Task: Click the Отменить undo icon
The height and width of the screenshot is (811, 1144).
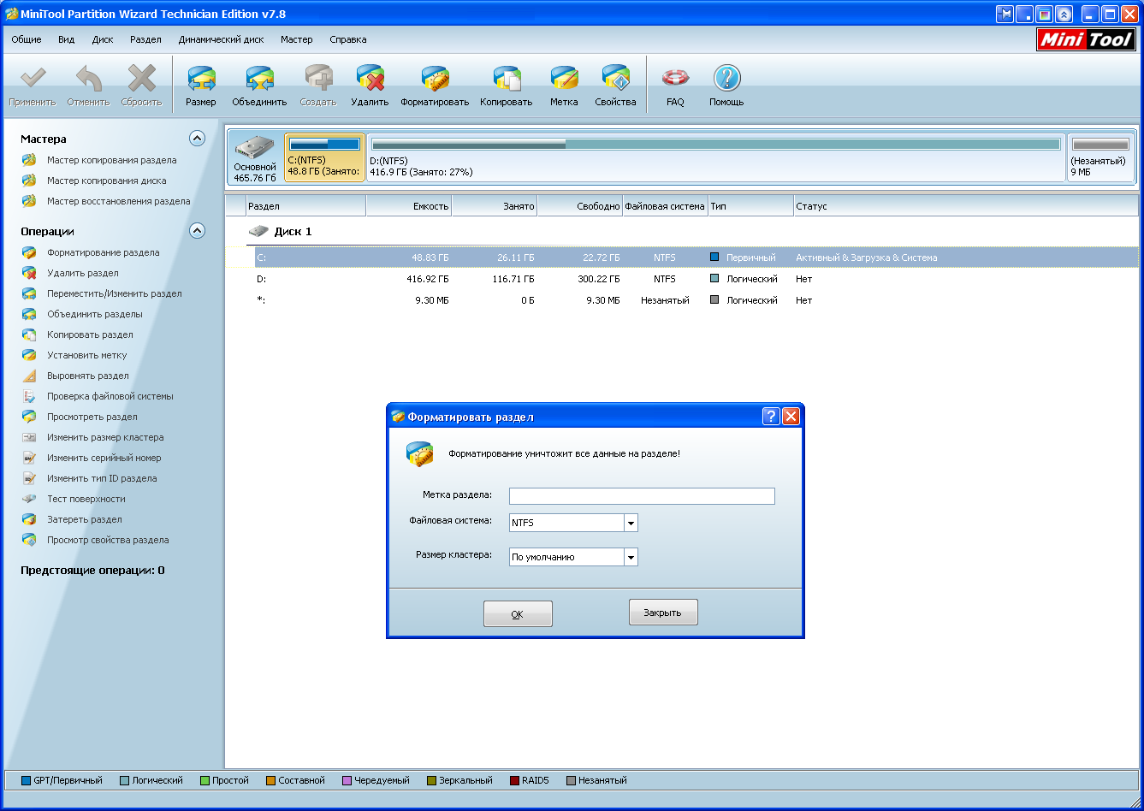Action: (x=89, y=79)
